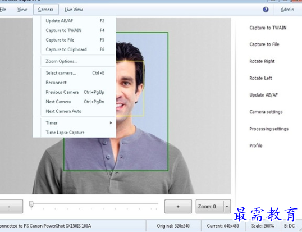Click the plus zoom in button
This screenshot has width=302, height=232.
pyautogui.click(x=178, y=207)
